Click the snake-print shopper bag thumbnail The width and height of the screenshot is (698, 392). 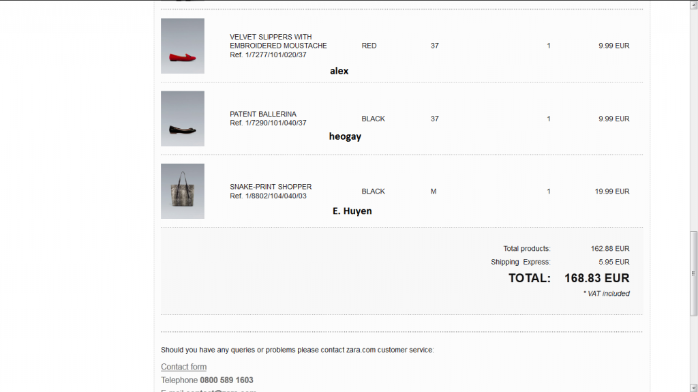click(183, 191)
